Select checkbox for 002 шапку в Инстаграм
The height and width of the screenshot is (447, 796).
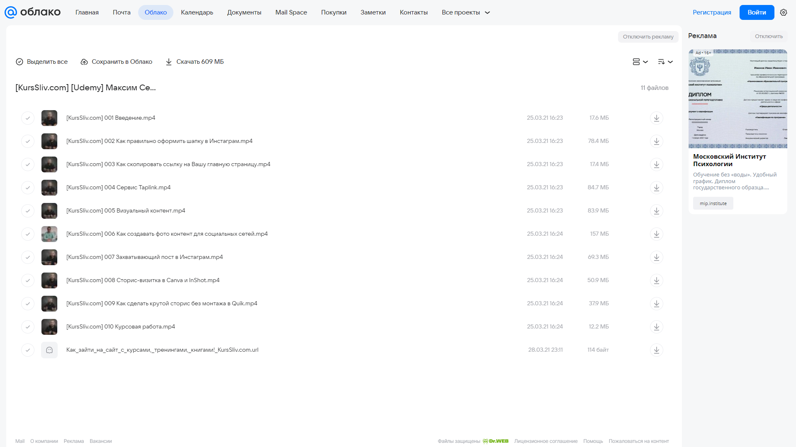(28, 141)
